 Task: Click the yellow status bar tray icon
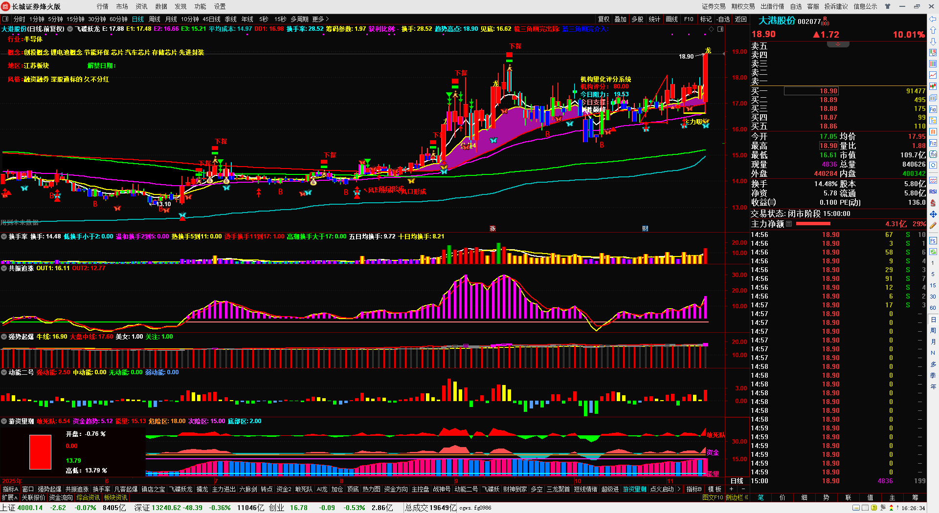tap(874, 508)
